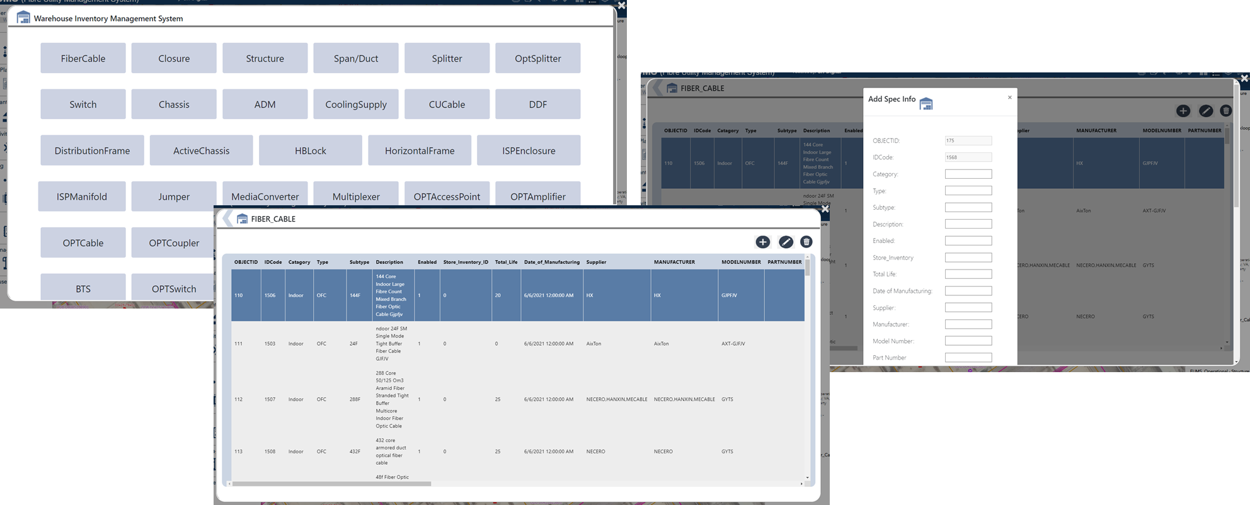Open the Jumper category
This screenshot has width=1250, height=505.
[x=174, y=196]
